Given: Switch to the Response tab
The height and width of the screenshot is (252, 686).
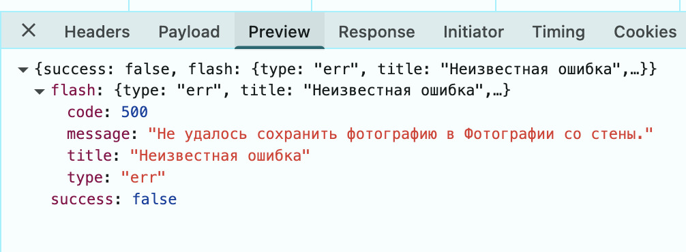Looking at the screenshot, I should [x=376, y=31].
